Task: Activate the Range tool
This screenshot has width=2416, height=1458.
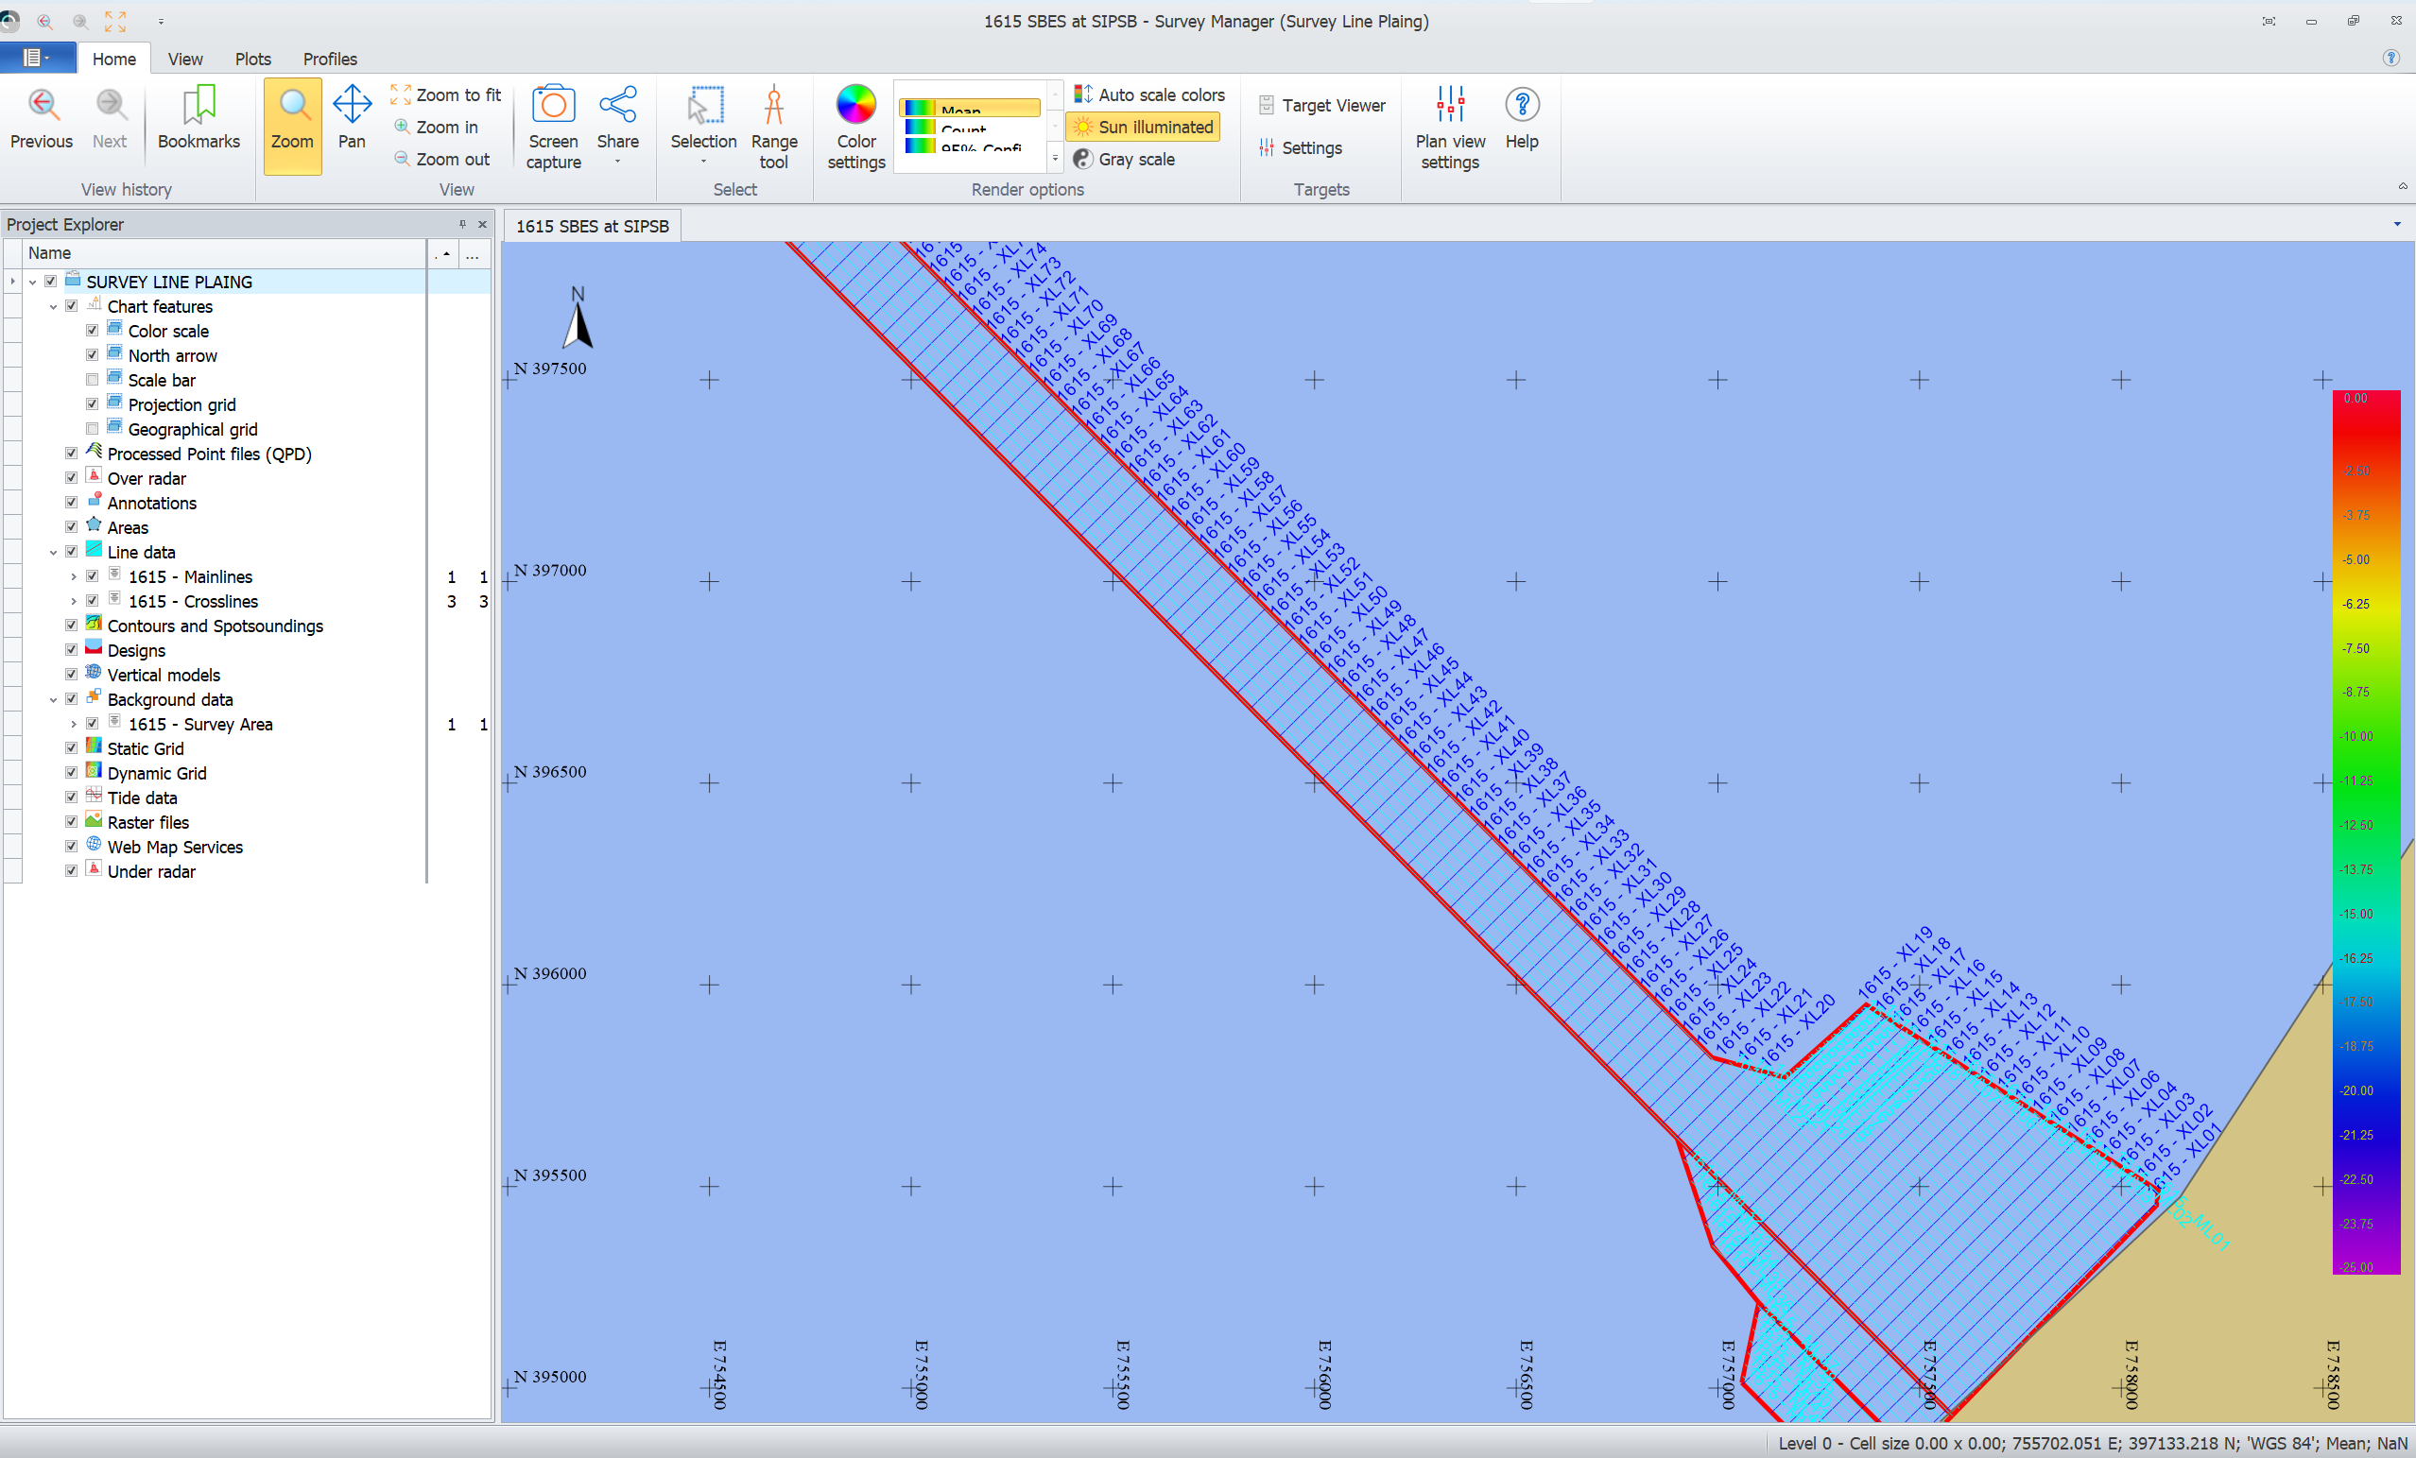Action: click(x=773, y=128)
